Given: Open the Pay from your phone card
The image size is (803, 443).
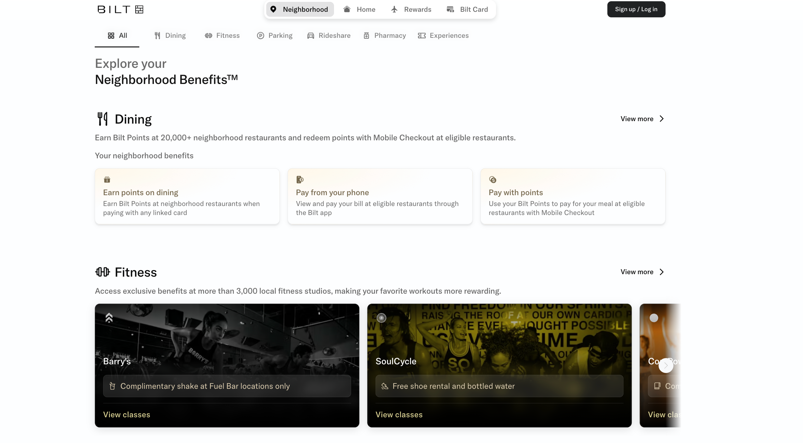Looking at the screenshot, I should (x=380, y=196).
